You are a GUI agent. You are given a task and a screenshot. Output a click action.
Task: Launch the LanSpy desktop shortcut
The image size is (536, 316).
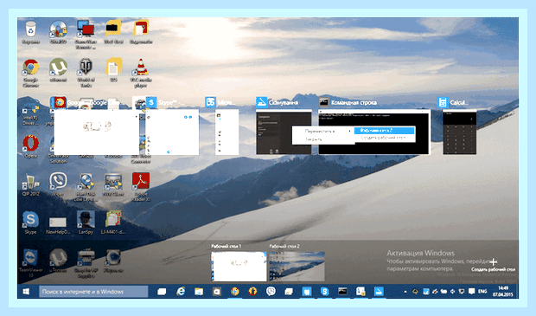86,222
